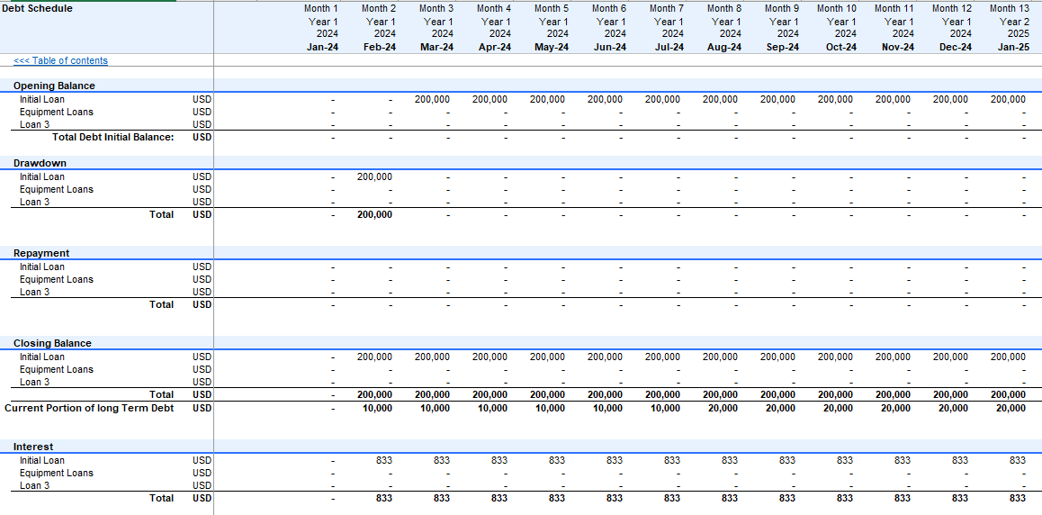Click the Repayment section header
This screenshot has height=515, width=1042.
click(x=41, y=253)
